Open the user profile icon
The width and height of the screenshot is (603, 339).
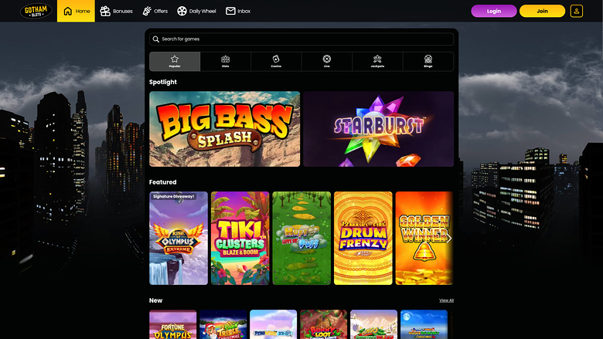tap(577, 11)
